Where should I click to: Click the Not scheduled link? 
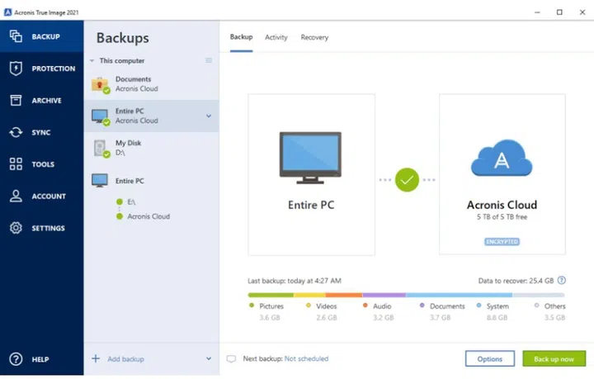coord(306,359)
